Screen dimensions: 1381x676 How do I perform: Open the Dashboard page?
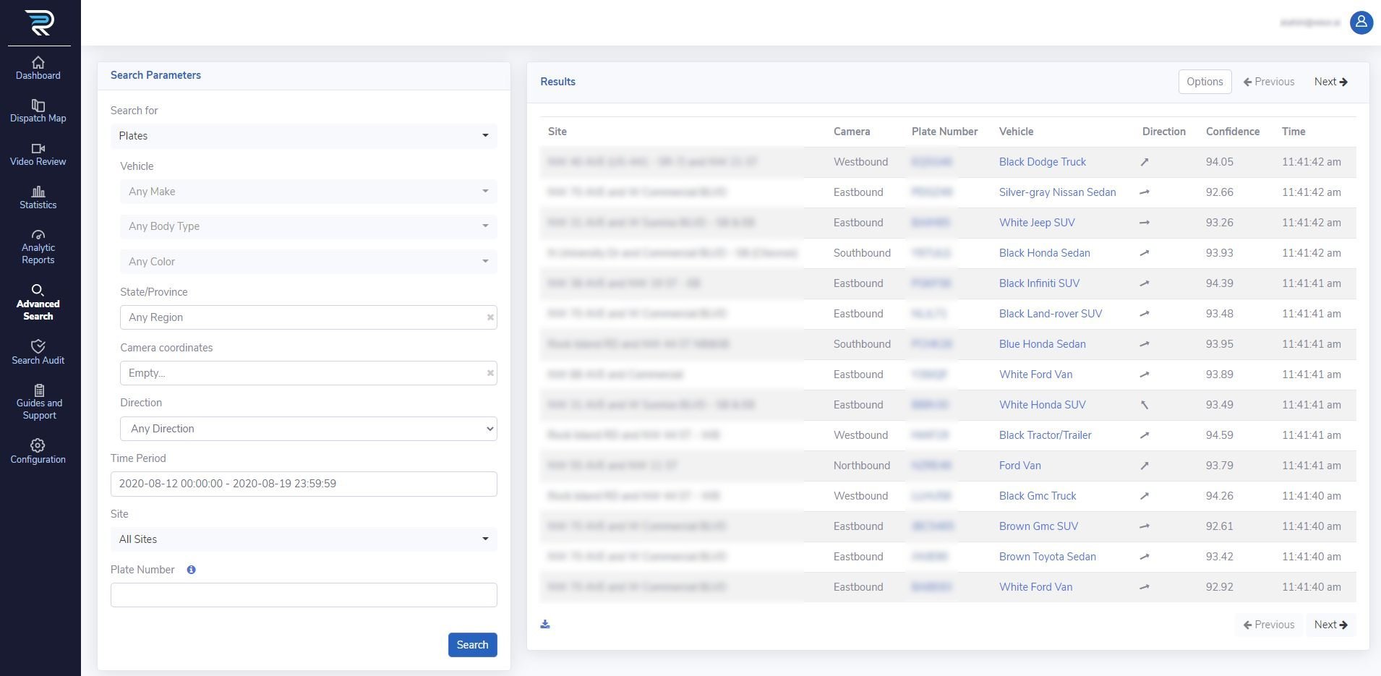tap(38, 68)
